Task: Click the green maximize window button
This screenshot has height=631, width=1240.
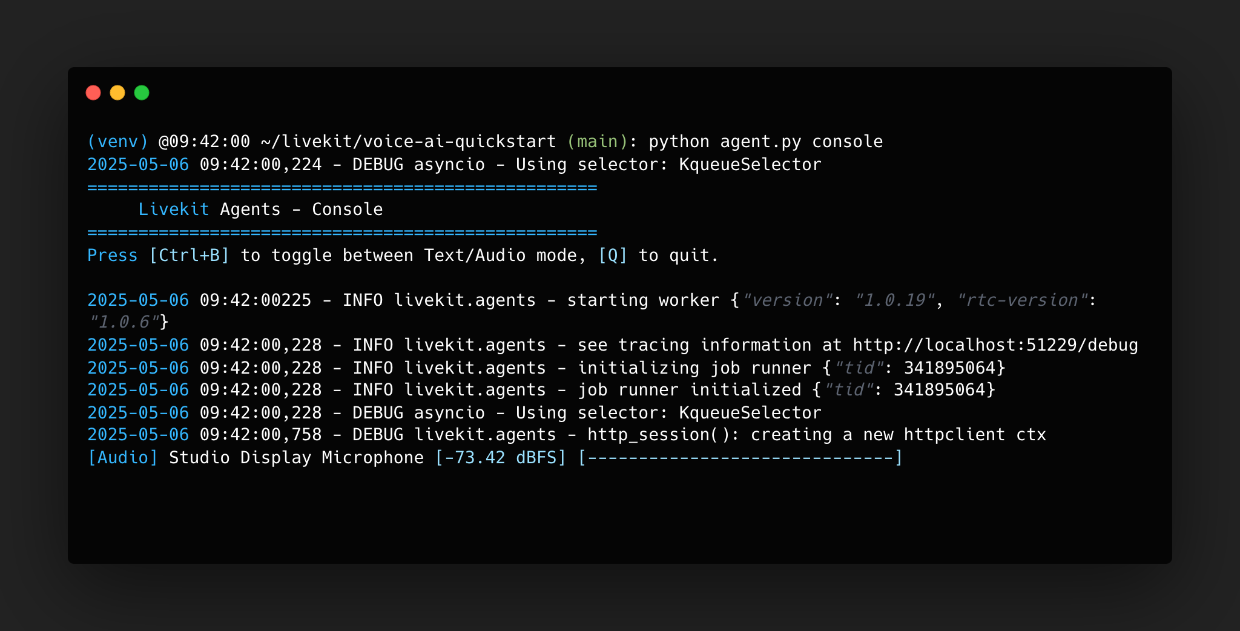Action: coord(142,93)
